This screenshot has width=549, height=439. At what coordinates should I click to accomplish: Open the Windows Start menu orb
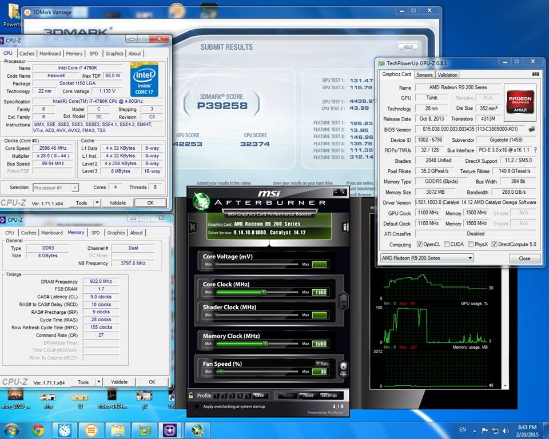(10, 430)
